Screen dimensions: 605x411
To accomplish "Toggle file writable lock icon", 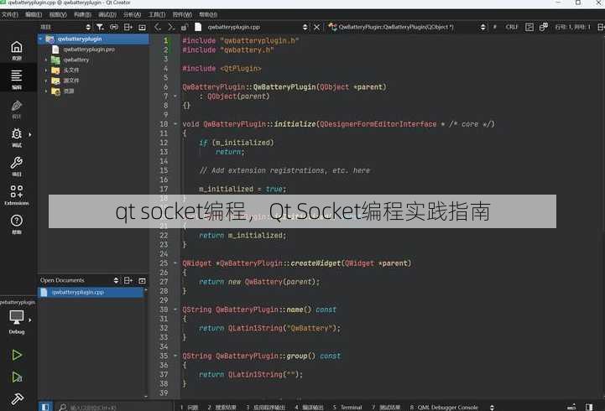I will click(x=185, y=27).
